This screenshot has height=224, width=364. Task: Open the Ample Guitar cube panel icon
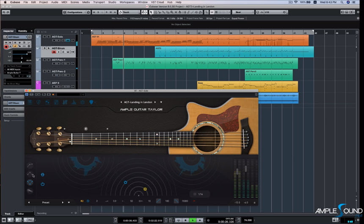click(x=83, y=102)
